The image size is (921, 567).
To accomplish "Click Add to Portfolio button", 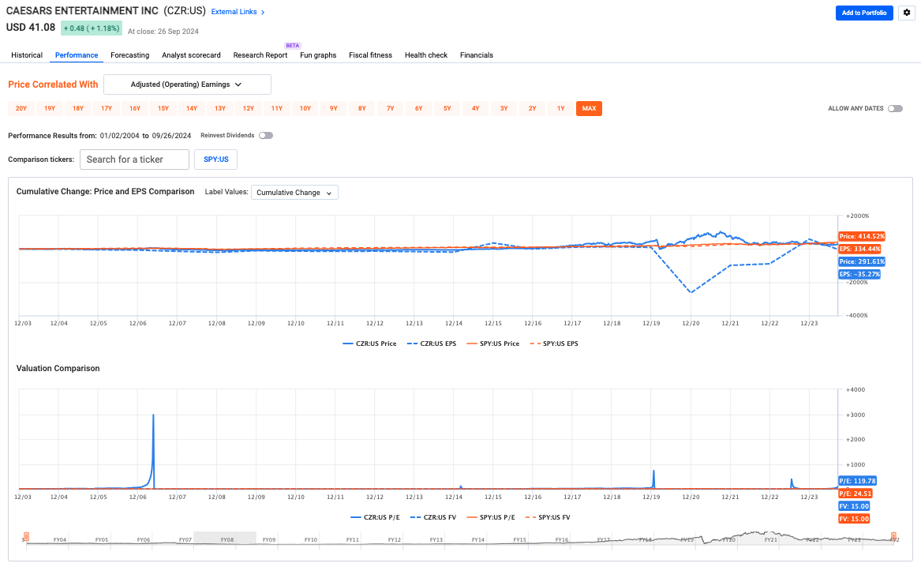I will pyautogui.click(x=864, y=13).
